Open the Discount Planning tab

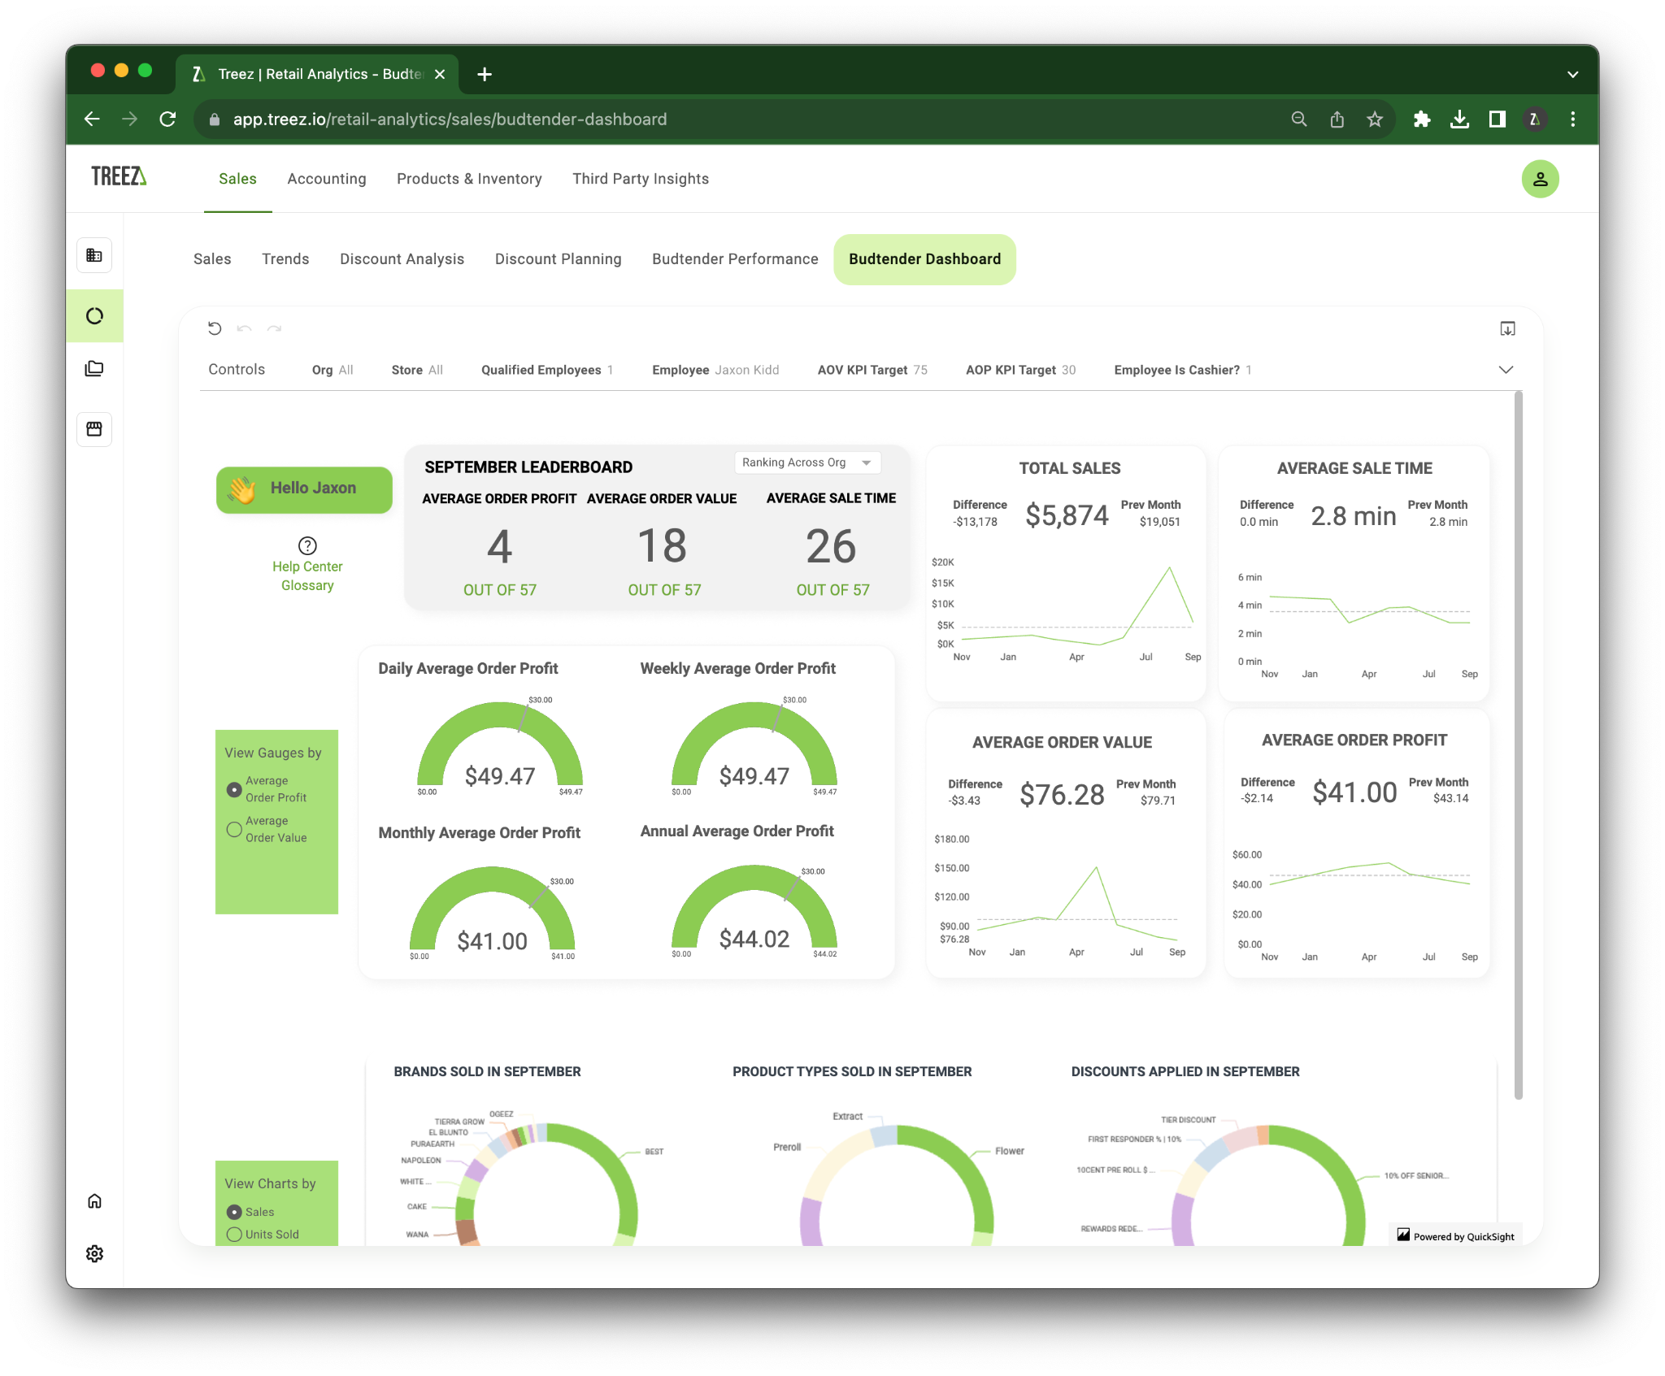(x=558, y=258)
